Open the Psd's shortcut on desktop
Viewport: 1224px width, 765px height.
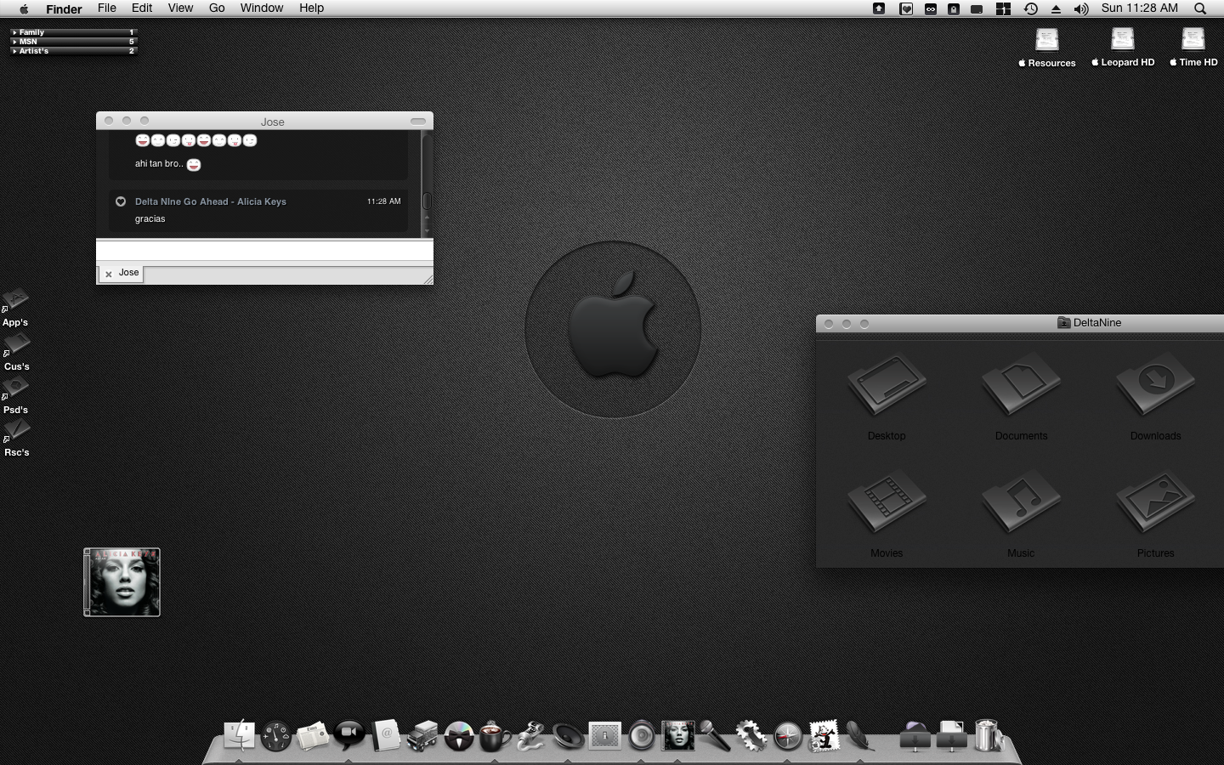point(15,396)
